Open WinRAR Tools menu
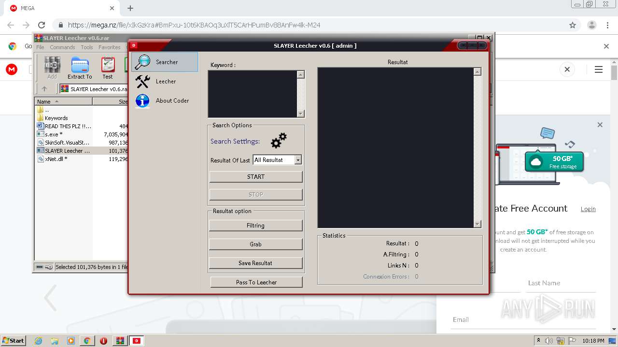618x347 pixels. tap(87, 47)
